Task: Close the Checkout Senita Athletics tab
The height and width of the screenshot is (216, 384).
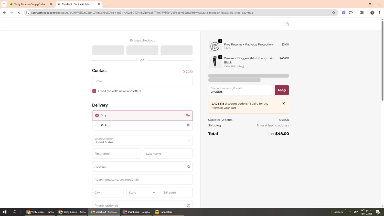Action: 99,4
